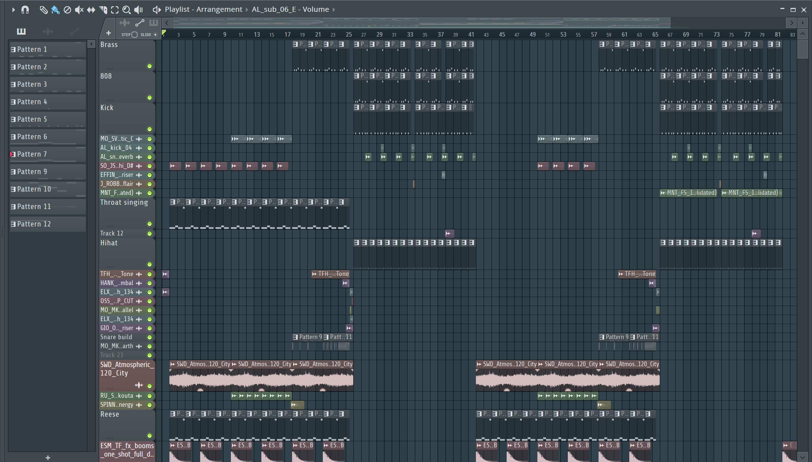The width and height of the screenshot is (812, 462).
Task: Expand arrow after AL_sub_06_E - Volume
Action: coord(334,10)
